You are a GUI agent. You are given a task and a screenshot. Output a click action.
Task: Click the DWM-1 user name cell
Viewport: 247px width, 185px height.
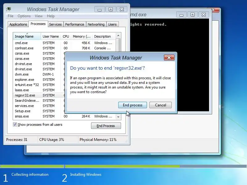[x=48, y=74]
